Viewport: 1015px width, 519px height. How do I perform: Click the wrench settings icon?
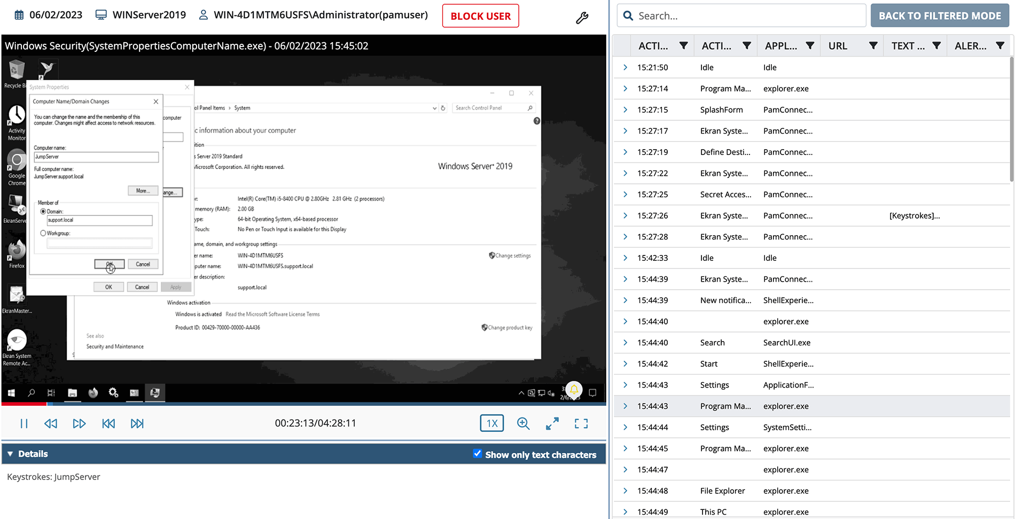click(x=582, y=18)
